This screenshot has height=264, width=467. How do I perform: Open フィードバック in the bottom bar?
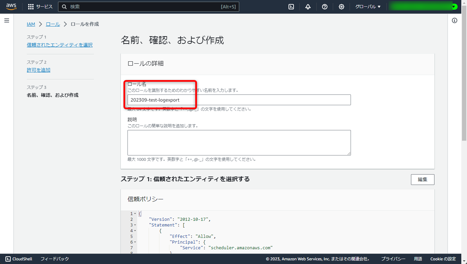point(55,259)
